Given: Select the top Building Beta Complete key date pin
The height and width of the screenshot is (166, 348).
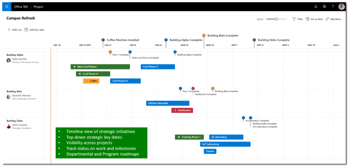Looking at the screenshot, I should coord(204,35).
